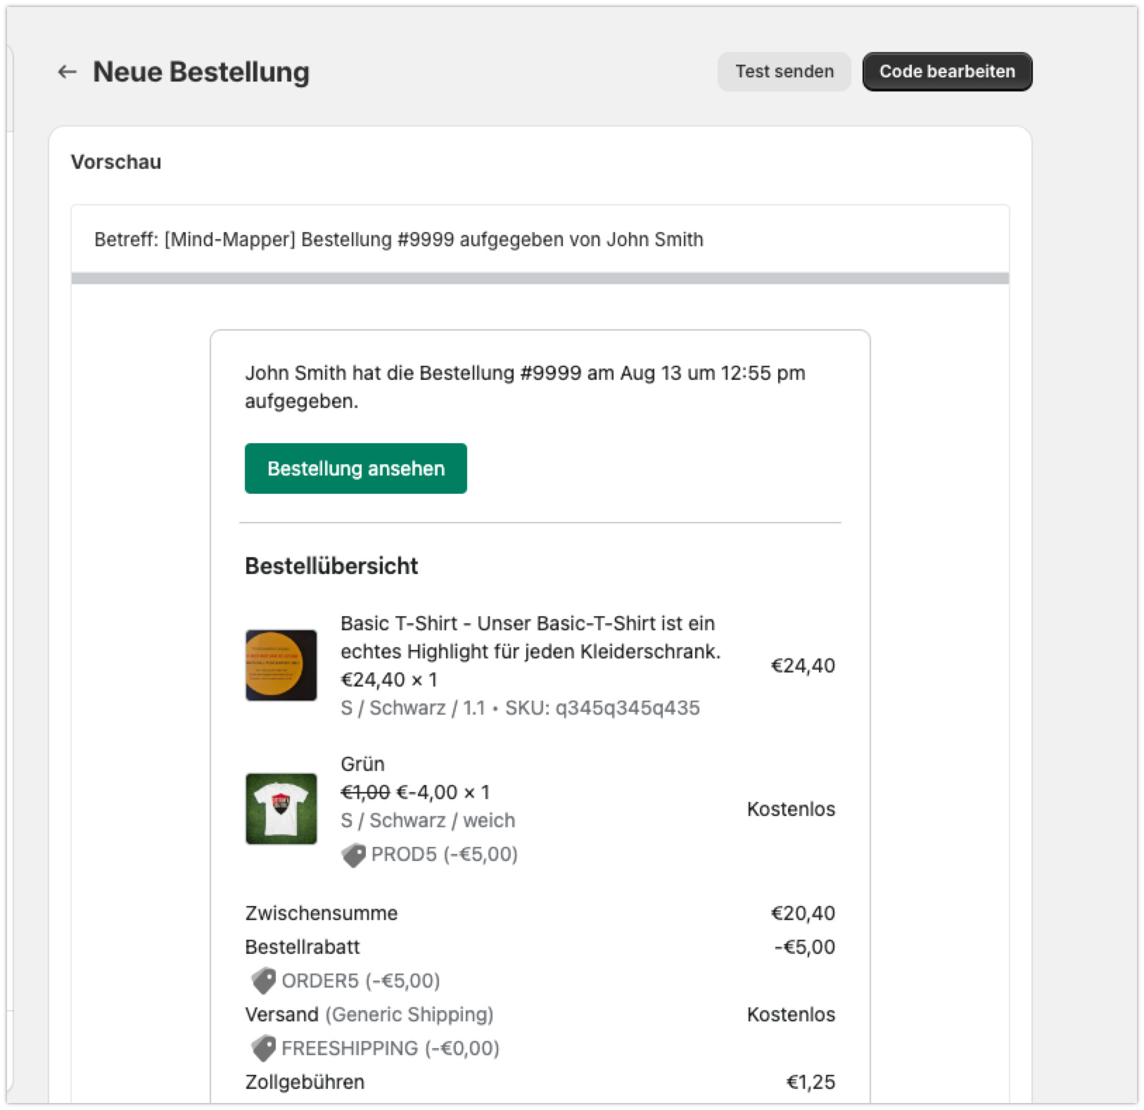The width and height of the screenshot is (1144, 1110).
Task: Click the green Bestellung ansehen button
Action: coord(355,468)
